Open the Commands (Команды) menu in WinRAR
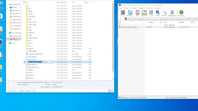Viewport: 198px width, 111px height. click(x=126, y=8)
